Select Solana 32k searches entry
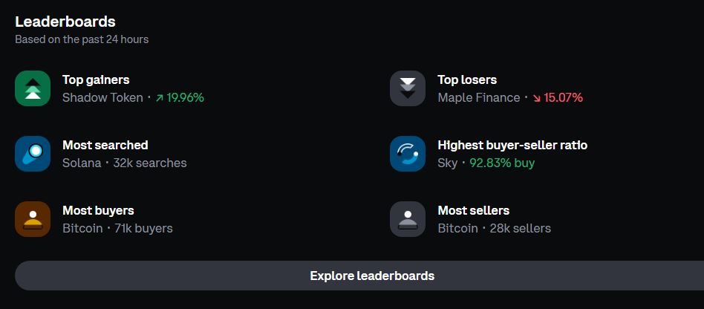Viewport: 704px width, 309px height. (x=124, y=163)
